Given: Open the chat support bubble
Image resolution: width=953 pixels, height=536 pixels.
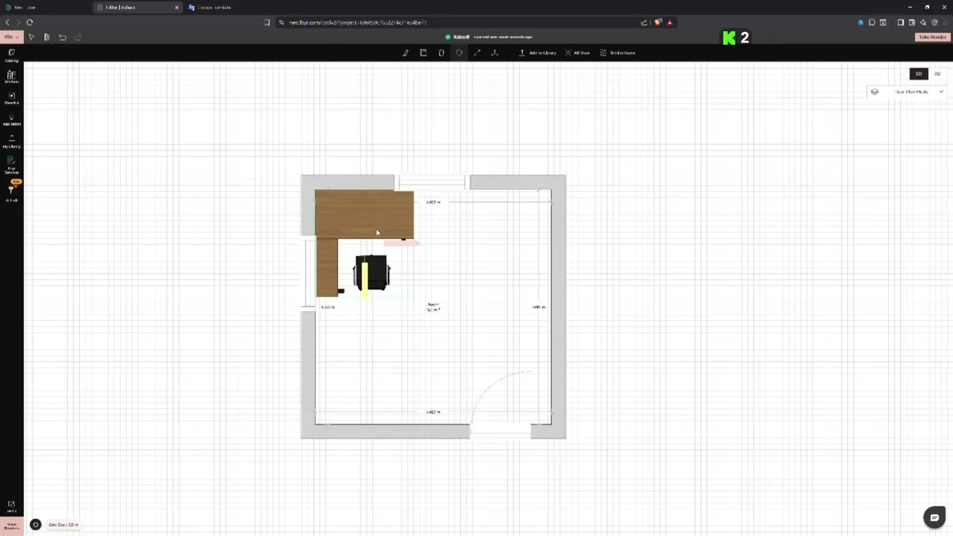Looking at the screenshot, I should pos(934,517).
